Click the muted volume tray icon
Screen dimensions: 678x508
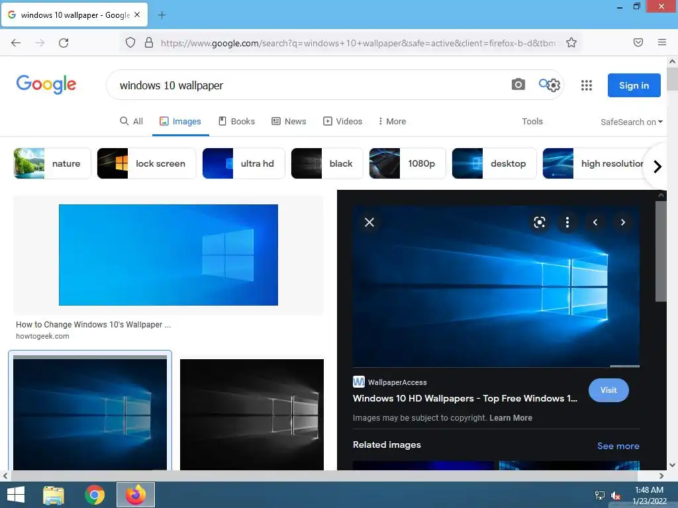pos(616,496)
